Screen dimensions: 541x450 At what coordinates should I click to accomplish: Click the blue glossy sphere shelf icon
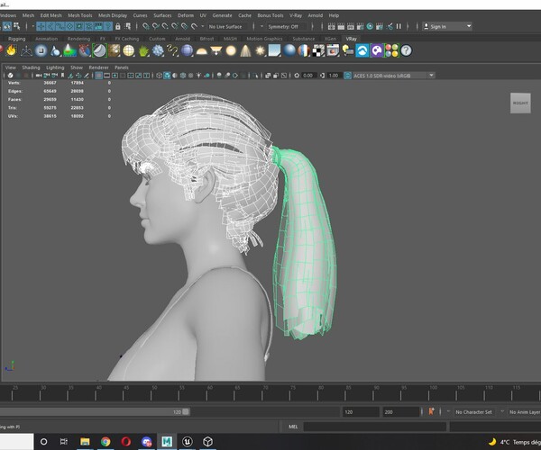tap(289, 50)
